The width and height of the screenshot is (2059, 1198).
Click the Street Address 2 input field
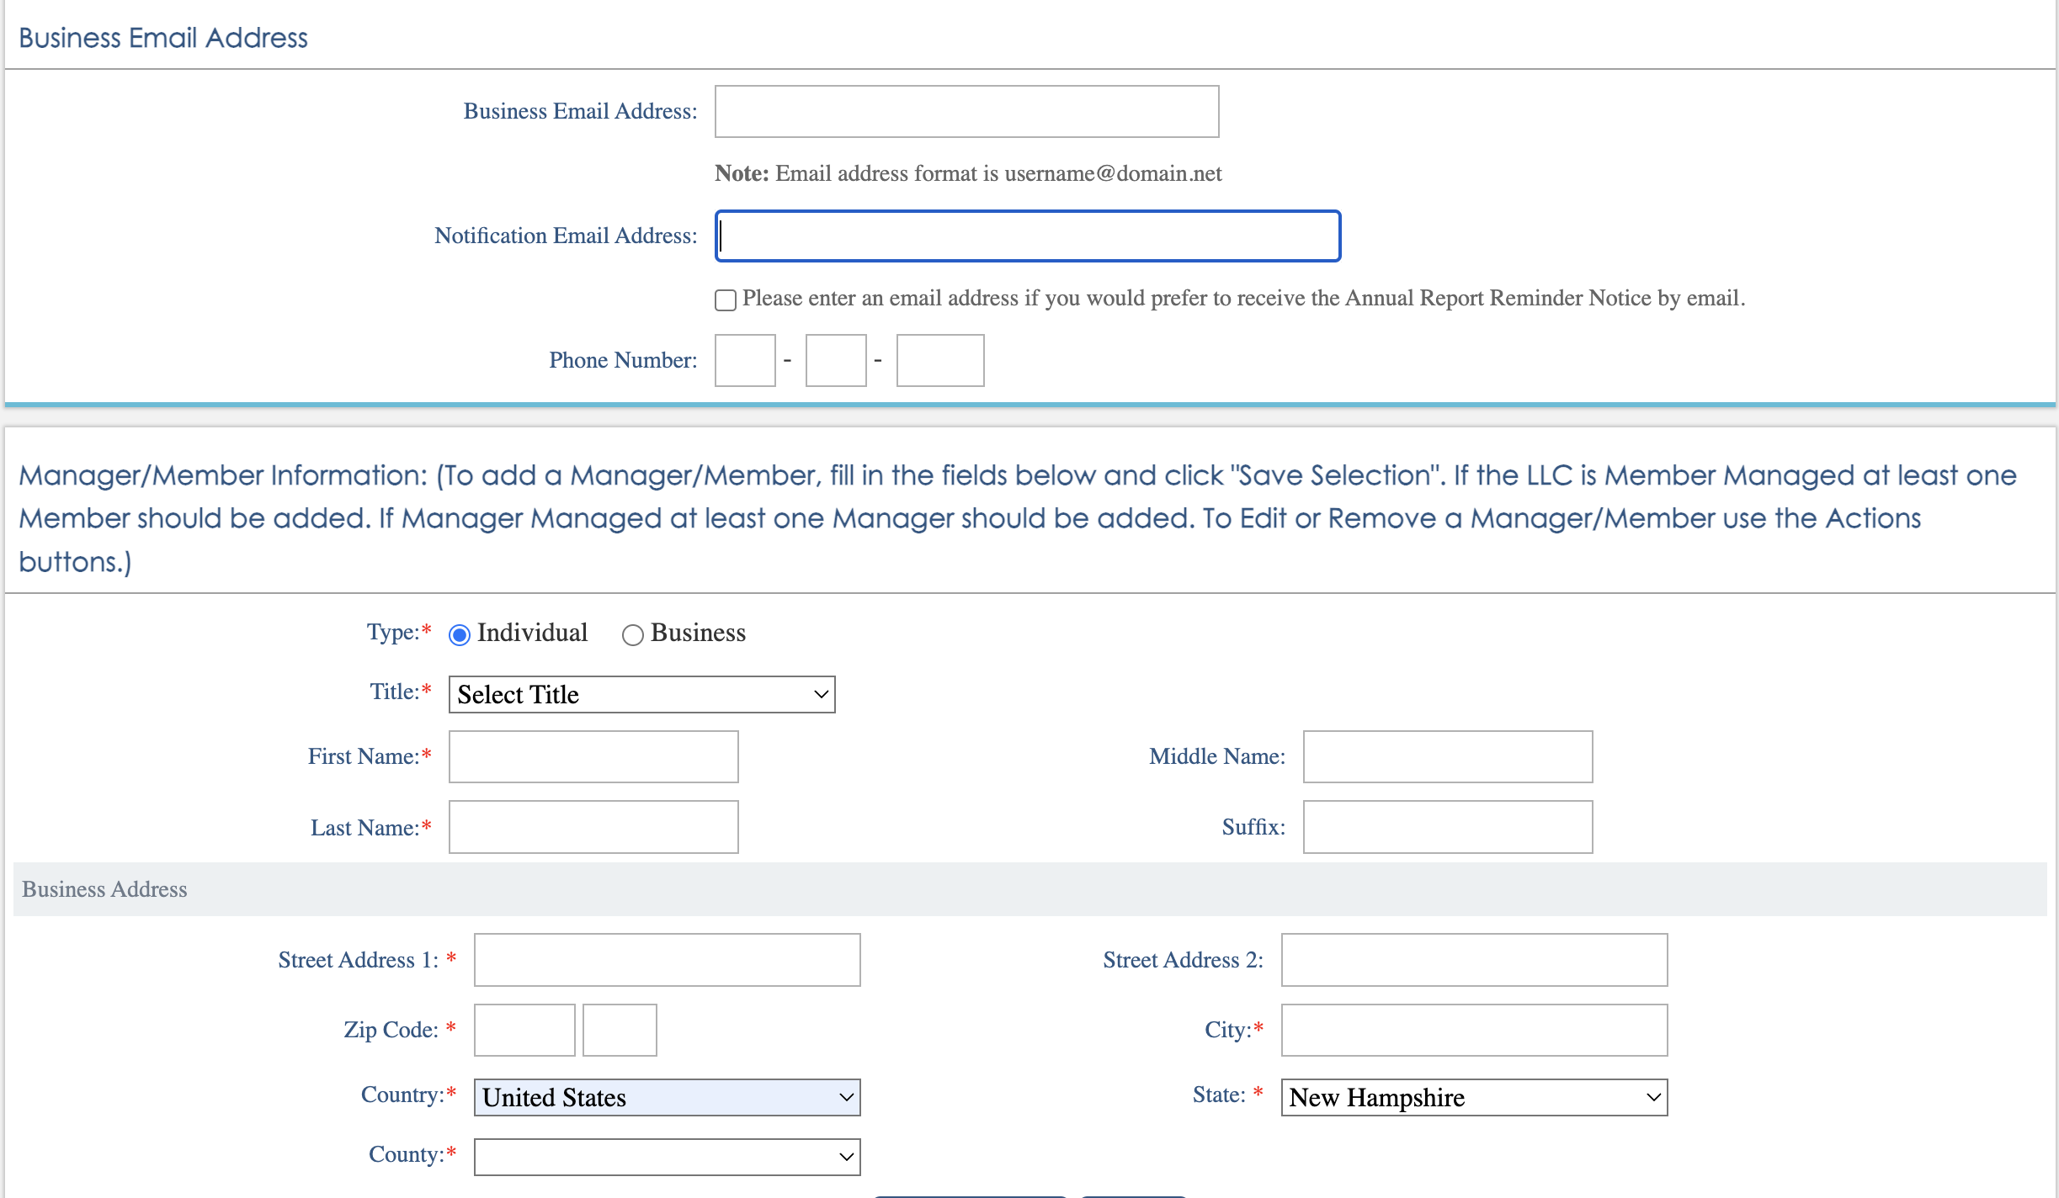1474,960
